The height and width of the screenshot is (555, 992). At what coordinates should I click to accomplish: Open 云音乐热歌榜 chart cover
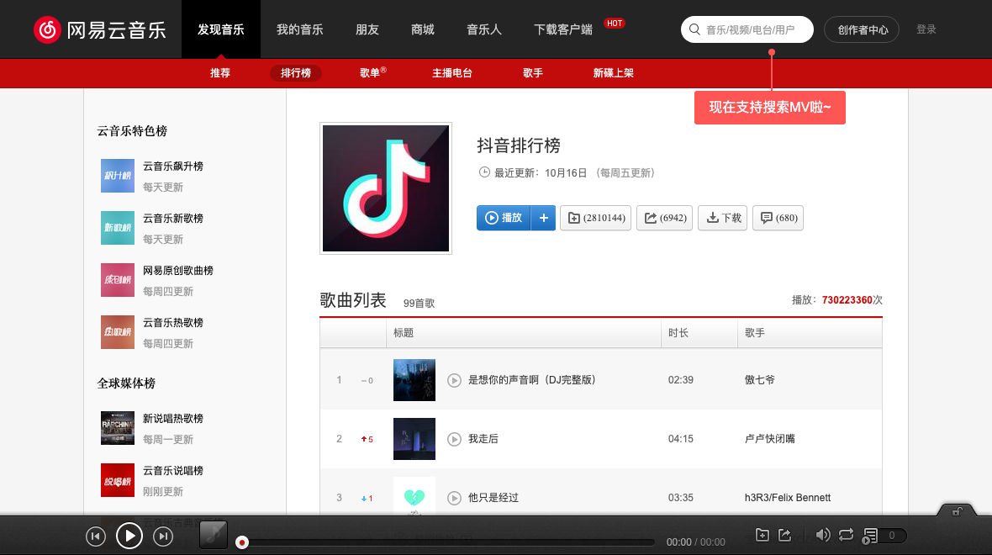tap(118, 332)
